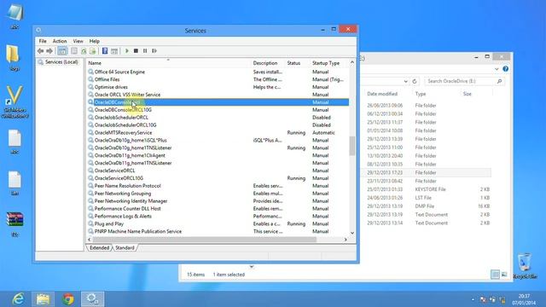Select Services (Local) in the console tree
This screenshot has width=546, height=307.
58,62
